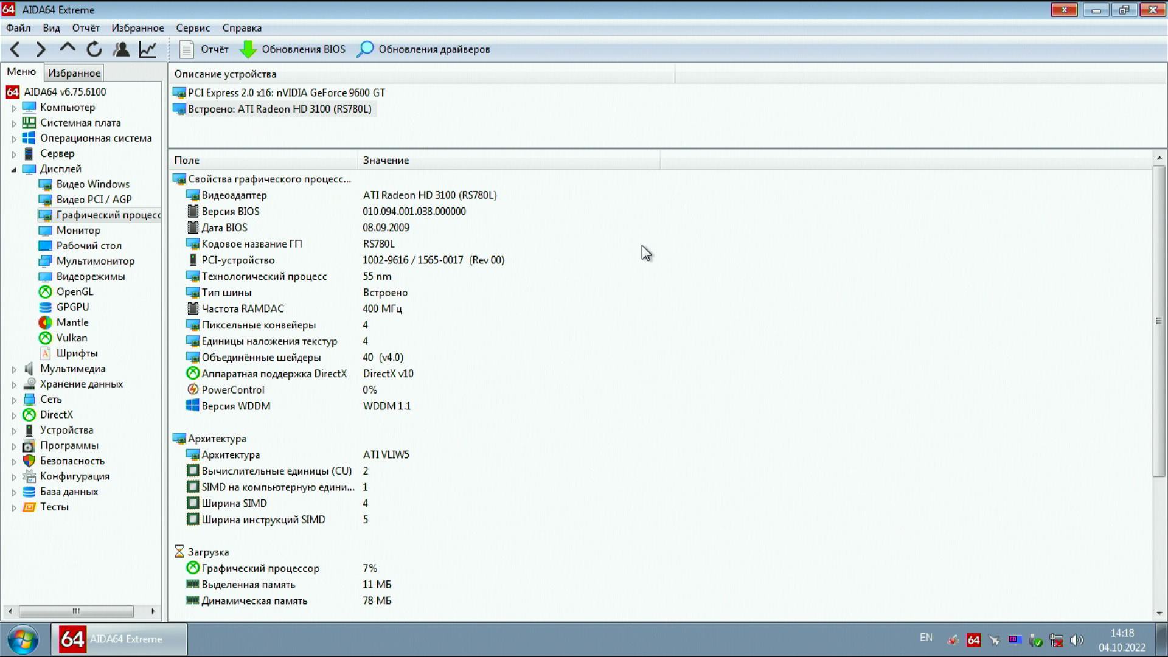
Task: Click the Back navigation arrow
Action: 15,49
